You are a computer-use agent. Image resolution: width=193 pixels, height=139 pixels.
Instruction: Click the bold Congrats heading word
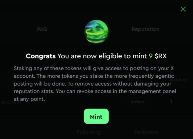click(x=41, y=56)
